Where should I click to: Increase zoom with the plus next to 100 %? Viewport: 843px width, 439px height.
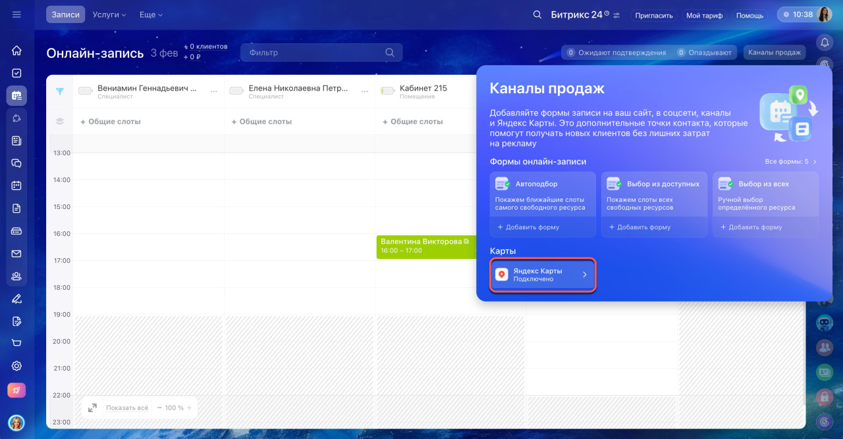click(190, 407)
